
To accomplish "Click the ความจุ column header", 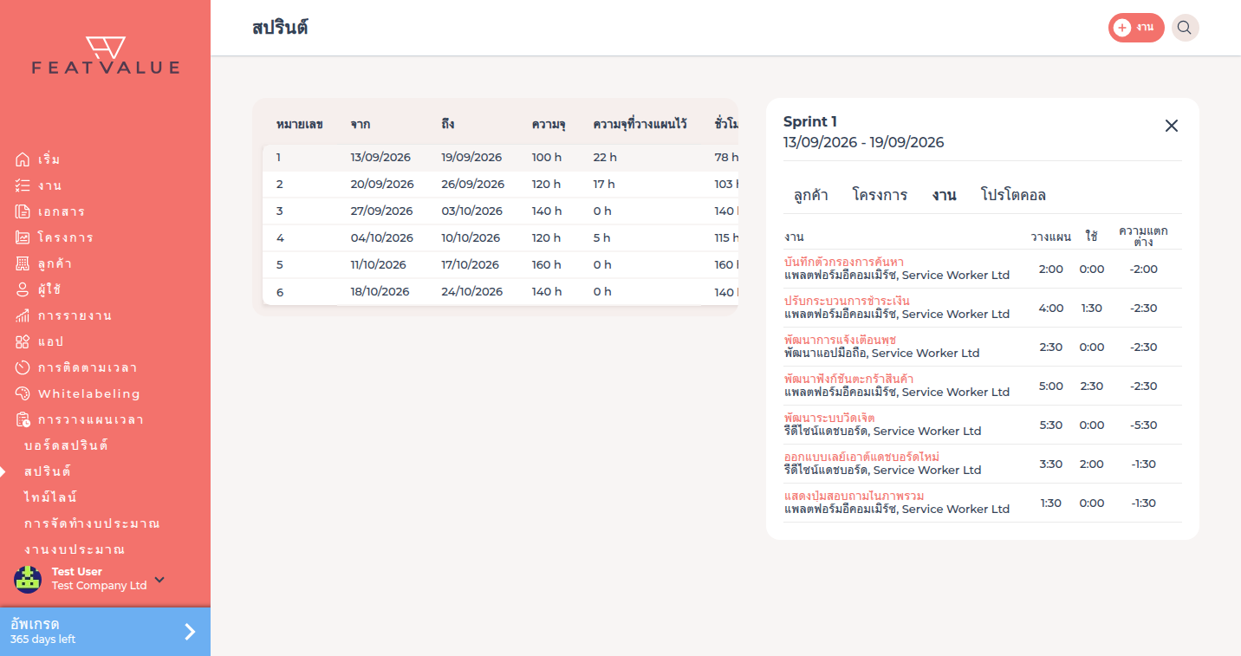I will point(549,124).
